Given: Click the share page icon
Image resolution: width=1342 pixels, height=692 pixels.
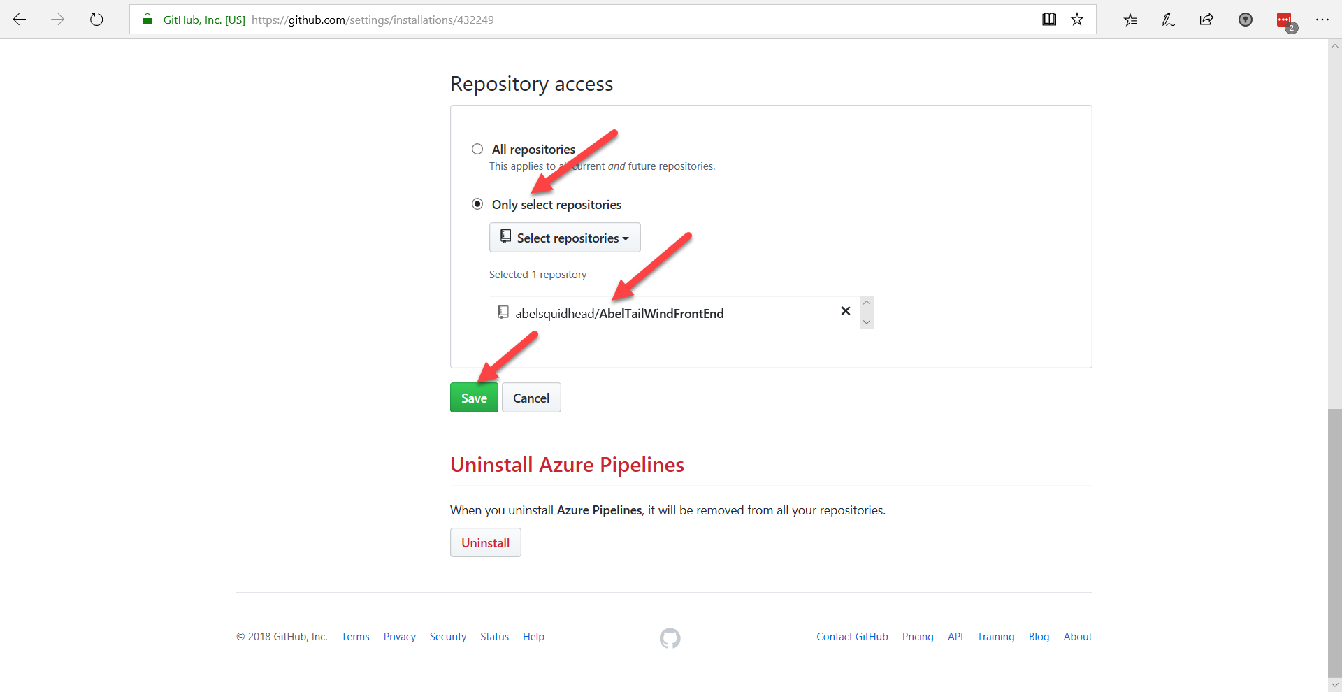Looking at the screenshot, I should 1206,20.
